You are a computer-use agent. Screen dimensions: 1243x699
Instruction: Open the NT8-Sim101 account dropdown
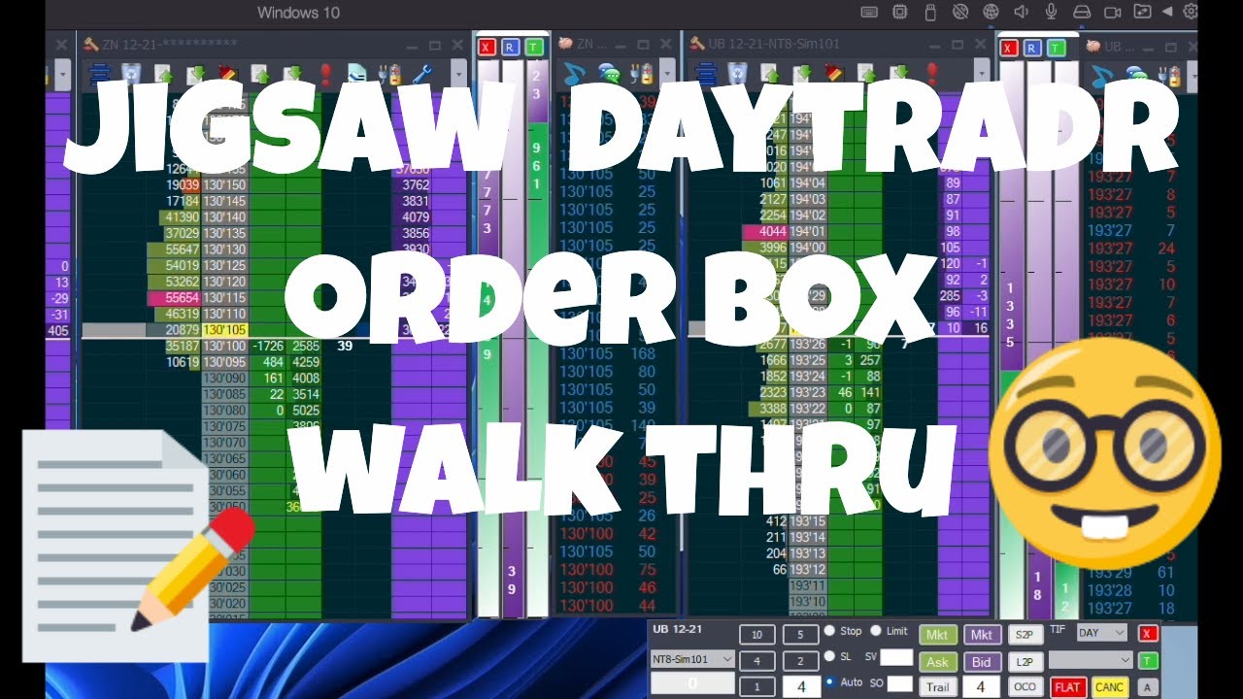[x=692, y=659]
